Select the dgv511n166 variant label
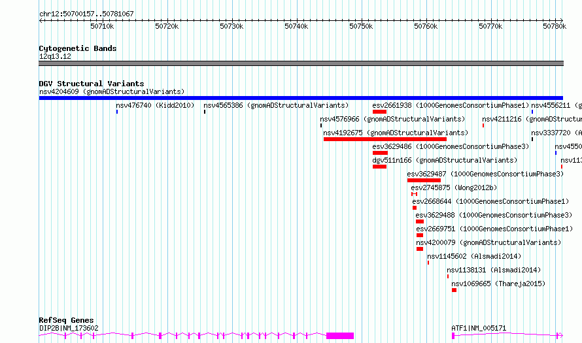582x343 pixels. click(x=445, y=160)
